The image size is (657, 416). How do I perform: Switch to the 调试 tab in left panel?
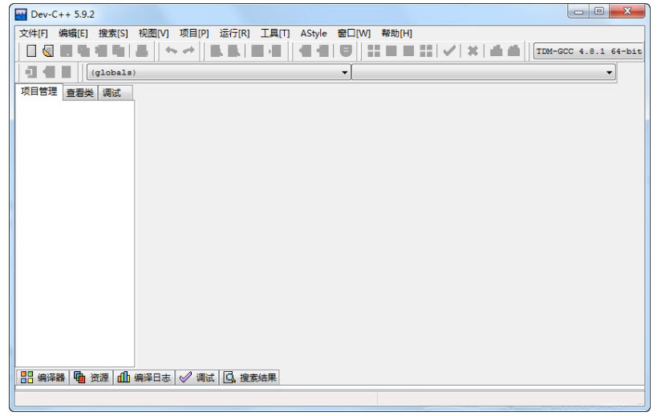coord(112,93)
